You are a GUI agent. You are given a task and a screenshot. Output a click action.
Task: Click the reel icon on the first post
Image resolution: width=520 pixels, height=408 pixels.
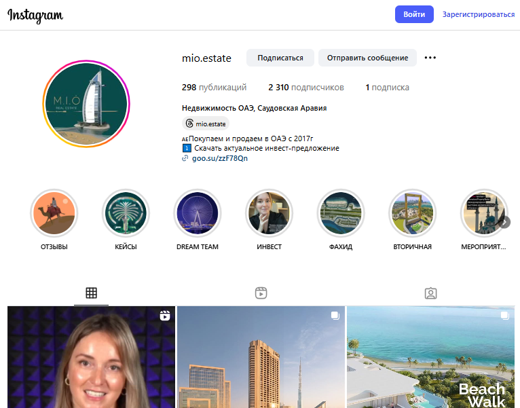pos(165,316)
